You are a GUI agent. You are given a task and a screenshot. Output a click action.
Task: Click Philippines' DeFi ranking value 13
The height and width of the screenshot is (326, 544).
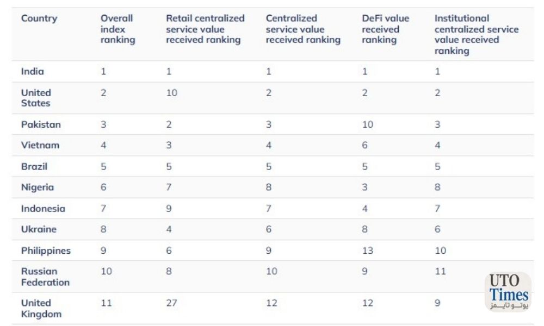(x=368, y=250)
